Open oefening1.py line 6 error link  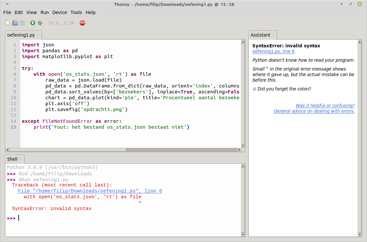pos(273,51)
